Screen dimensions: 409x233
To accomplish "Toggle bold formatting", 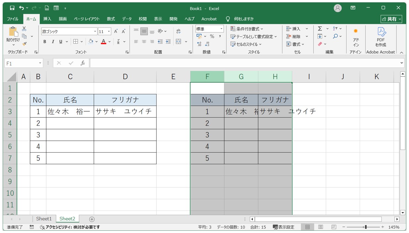I will click(x=45, y=41).
